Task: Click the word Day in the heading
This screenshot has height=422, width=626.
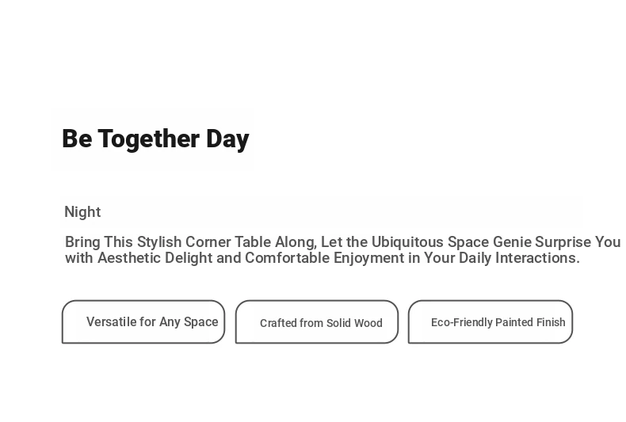Action: (228, 139)
